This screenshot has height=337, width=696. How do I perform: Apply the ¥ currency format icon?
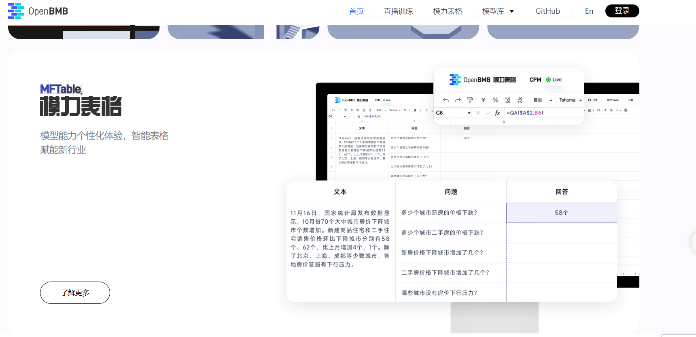(483, 100)
